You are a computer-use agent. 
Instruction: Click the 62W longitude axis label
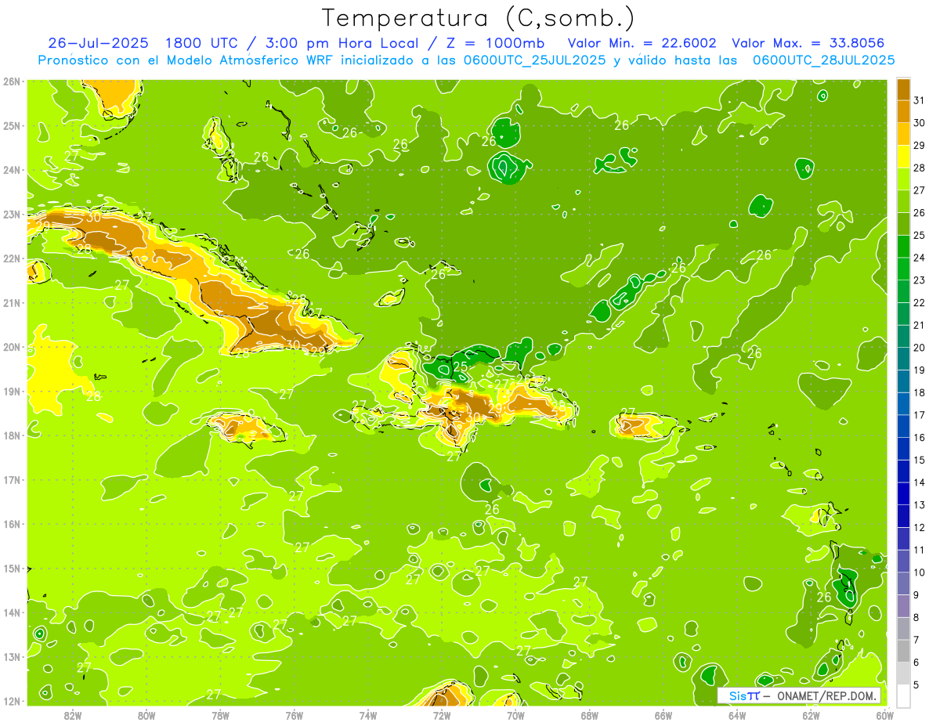coord(812,715)
